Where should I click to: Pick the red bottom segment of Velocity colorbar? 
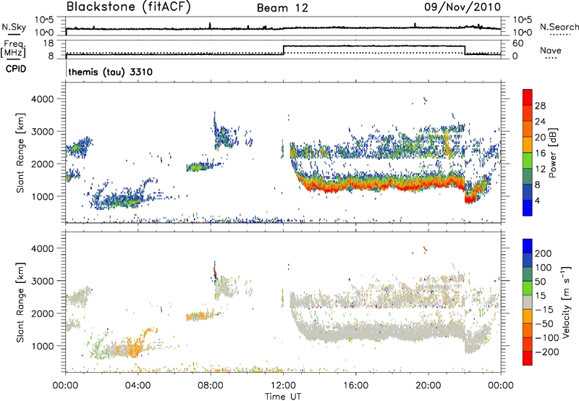[528, 358]
